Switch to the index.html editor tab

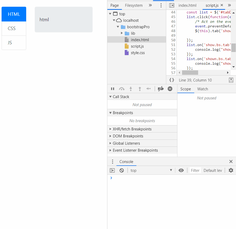pyautogui.click(x=187, y=5)
